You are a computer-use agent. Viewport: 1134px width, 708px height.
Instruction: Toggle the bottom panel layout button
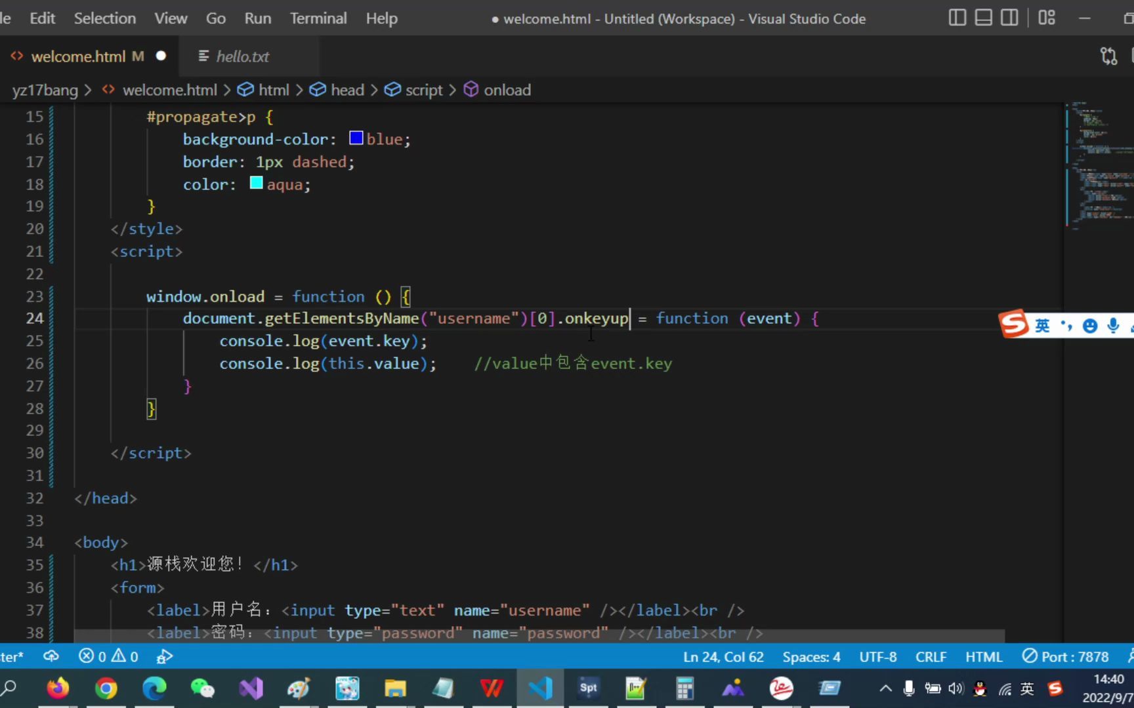click(x=983, y=18)
